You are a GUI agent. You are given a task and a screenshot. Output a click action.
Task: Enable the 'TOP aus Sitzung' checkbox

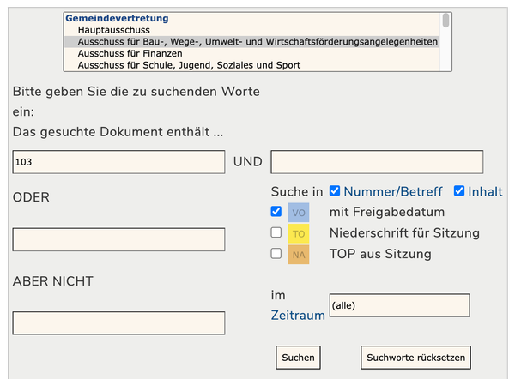(x=276, y=253)
